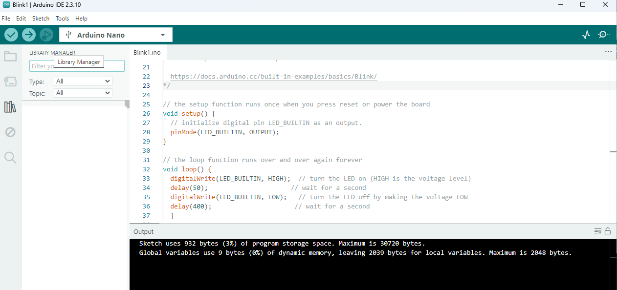Open the Type filter dropdown
617x290 pixels.
coord(83,82)
